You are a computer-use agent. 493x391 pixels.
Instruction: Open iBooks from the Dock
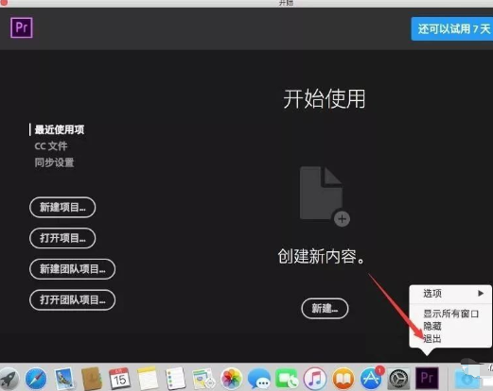343,379
